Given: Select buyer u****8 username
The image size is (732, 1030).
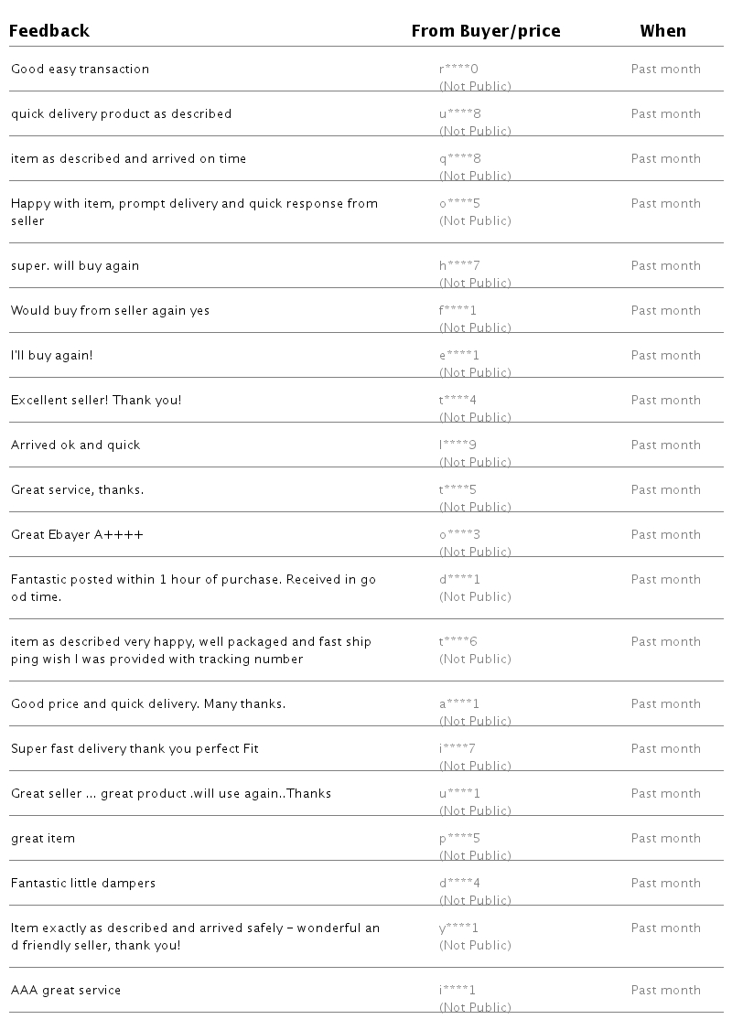Looking at the screenshot, I should (x=460, y=113).
